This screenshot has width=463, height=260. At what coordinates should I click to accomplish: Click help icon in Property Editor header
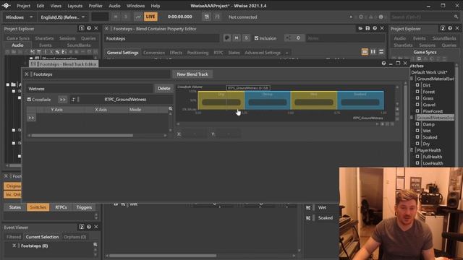375,28
